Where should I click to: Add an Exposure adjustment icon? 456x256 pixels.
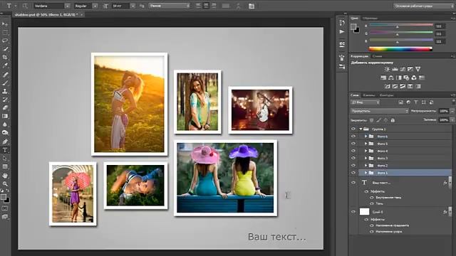[410, 69]
